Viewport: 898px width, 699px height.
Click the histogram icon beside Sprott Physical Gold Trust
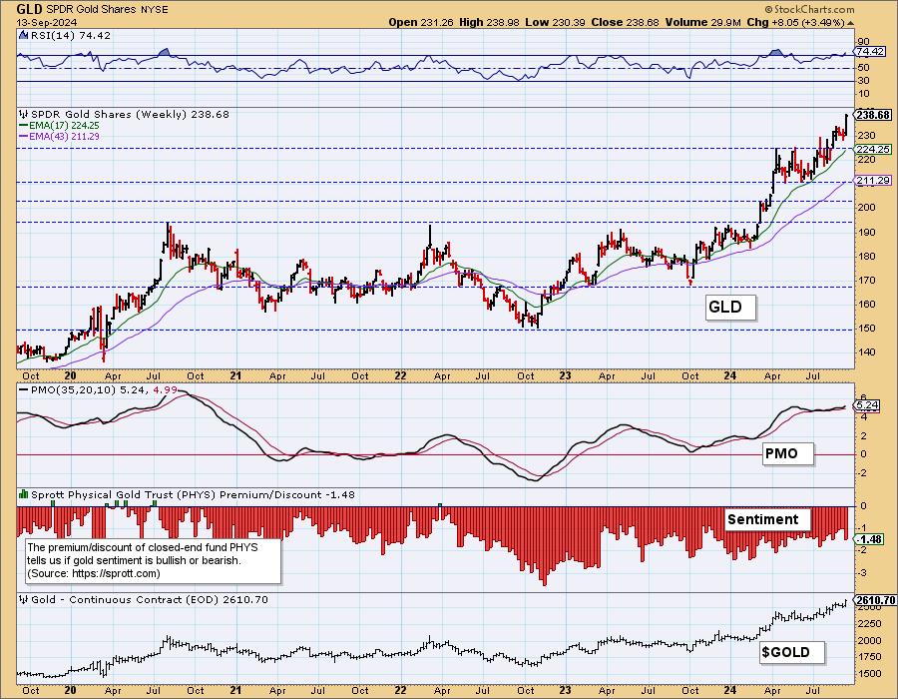coord(24,494)
